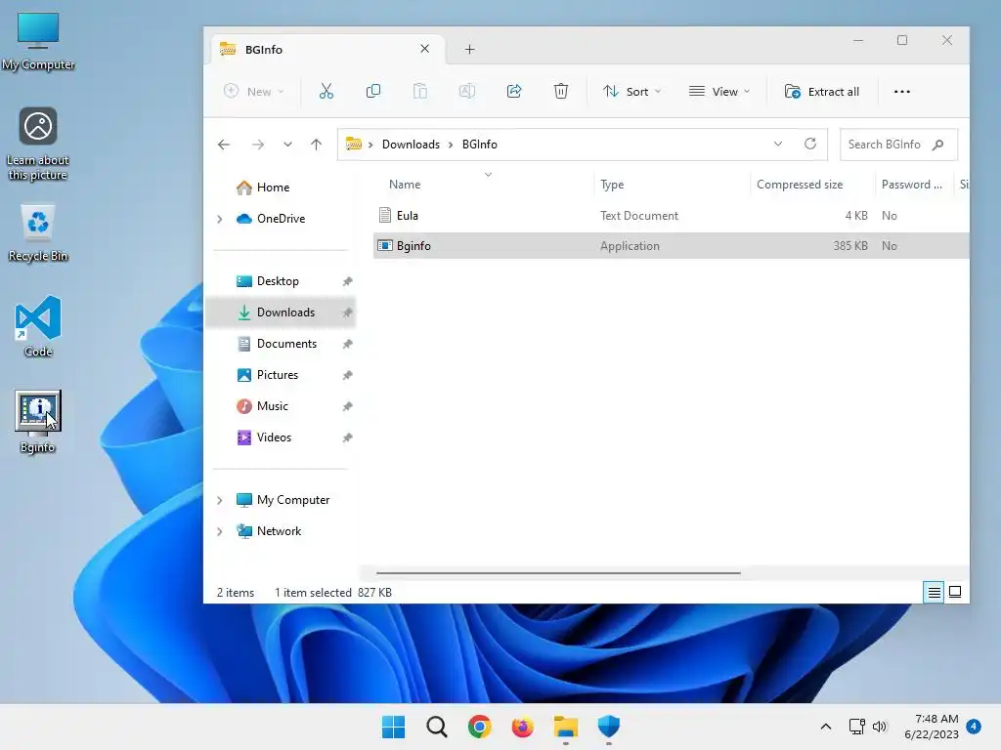Go up one folder level arrow
The width and height of the screenshot is (1001, 750).
click(x=316, y=145)
